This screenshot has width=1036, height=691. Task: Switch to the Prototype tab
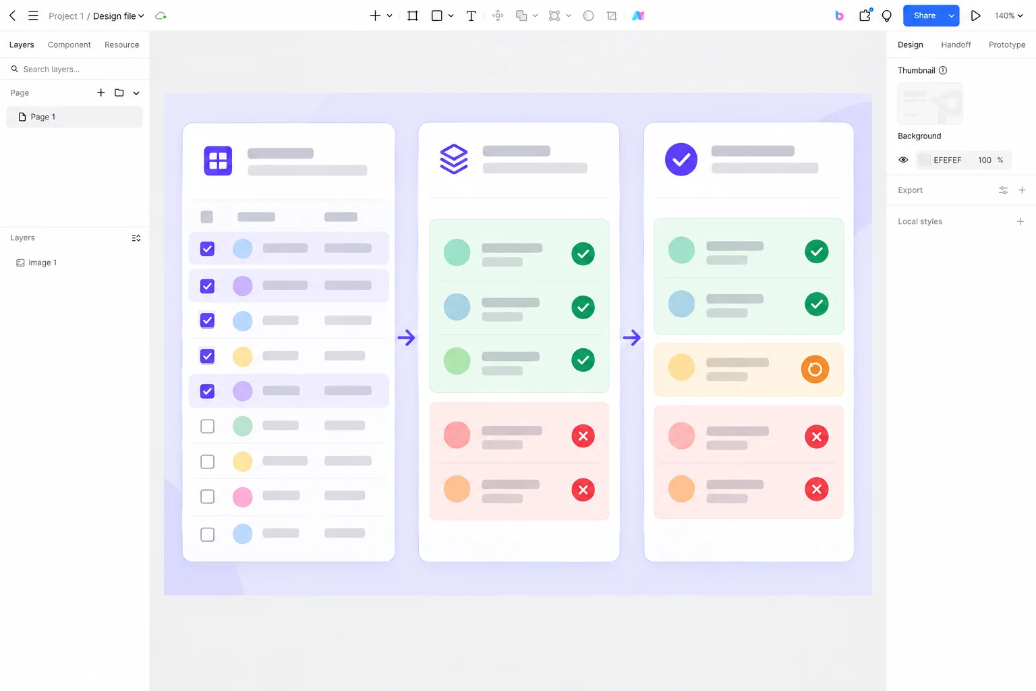pos(1007,45)
